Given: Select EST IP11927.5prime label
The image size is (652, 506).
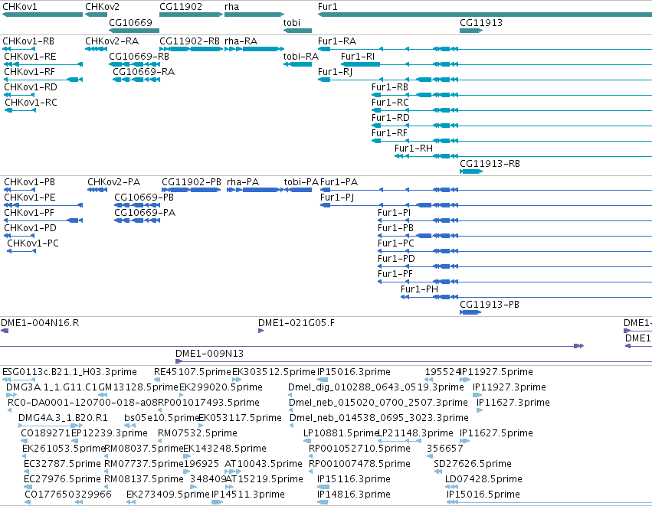Looking at the screenshot, I should (x=496, y=372).
